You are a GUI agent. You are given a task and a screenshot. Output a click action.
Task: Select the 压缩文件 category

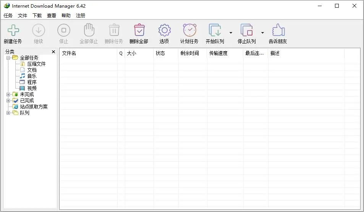pyautogui.click(x=36, y=64)
